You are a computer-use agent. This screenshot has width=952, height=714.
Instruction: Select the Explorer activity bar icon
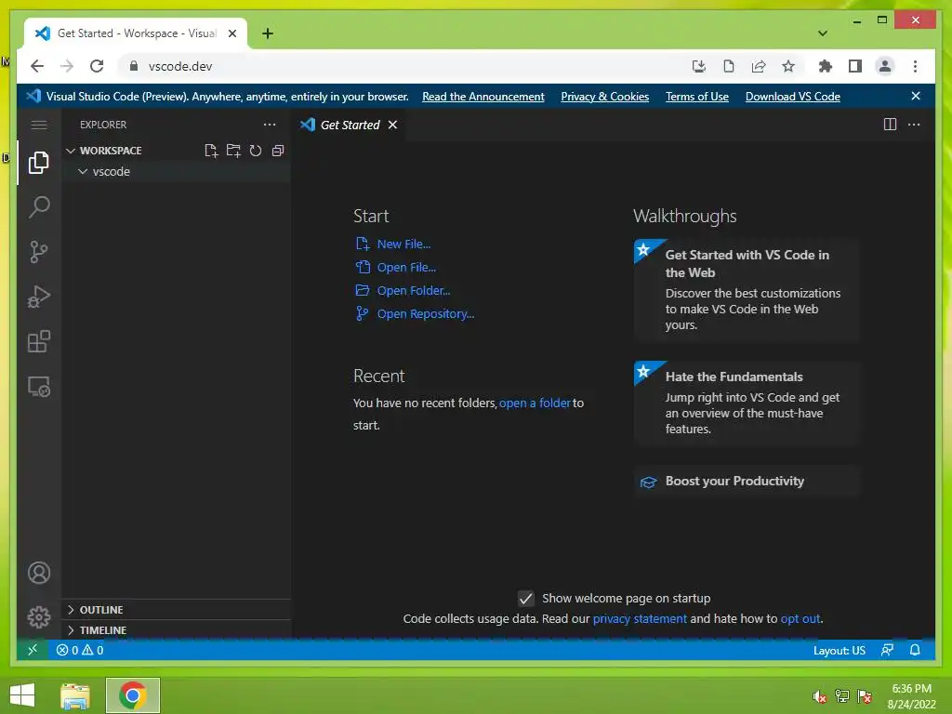click(39, 163)
